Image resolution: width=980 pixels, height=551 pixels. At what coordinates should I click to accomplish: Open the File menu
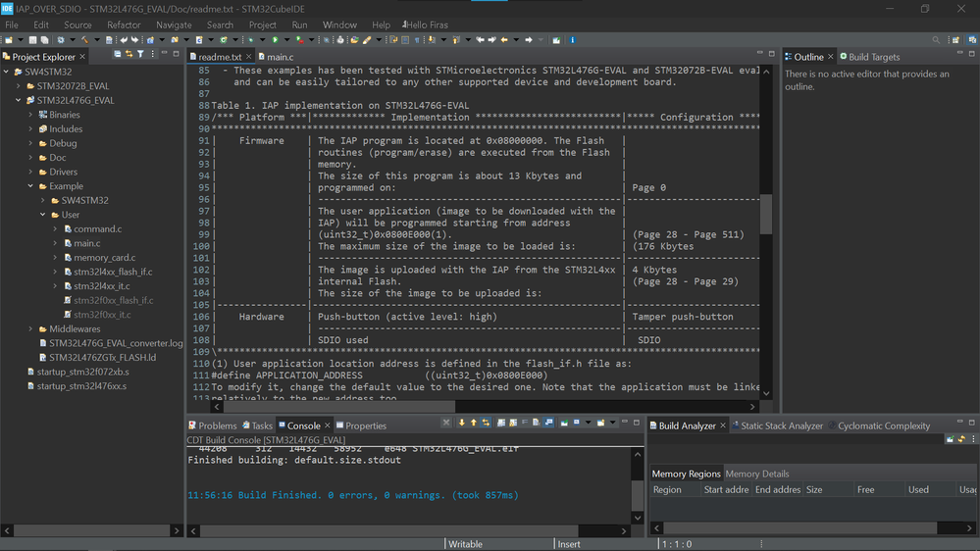(x=12, y=25)
